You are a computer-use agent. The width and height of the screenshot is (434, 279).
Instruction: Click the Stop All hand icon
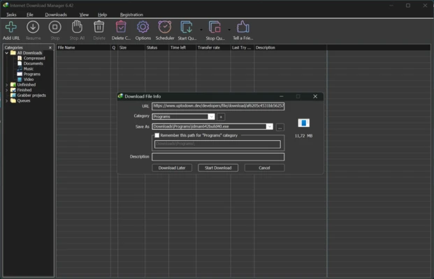pyautogui.click(x=77, y=27)
